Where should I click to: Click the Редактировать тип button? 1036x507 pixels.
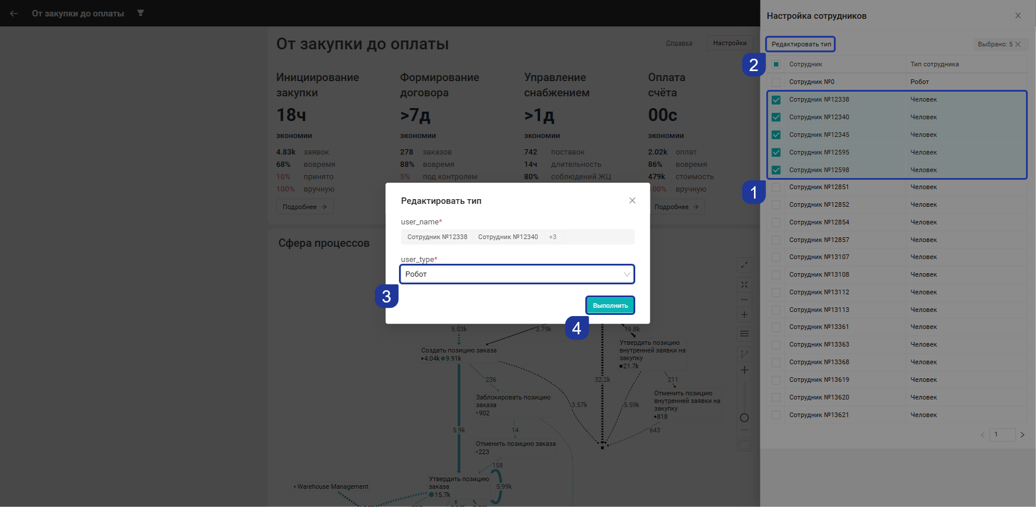[x=801, y=44]
